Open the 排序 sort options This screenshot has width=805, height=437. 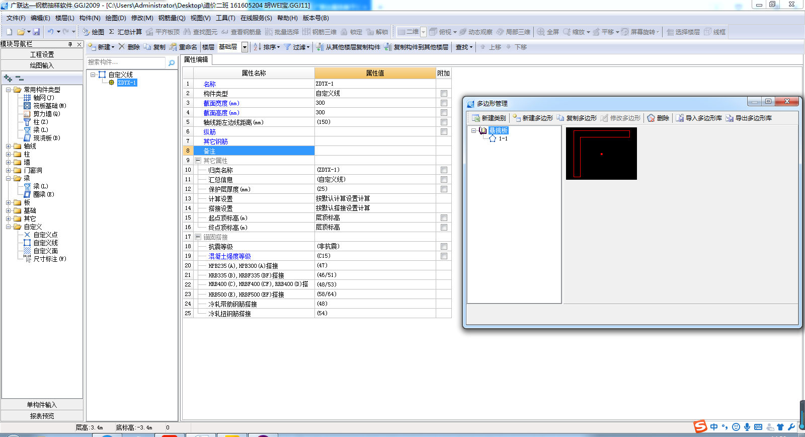(267, 47)
